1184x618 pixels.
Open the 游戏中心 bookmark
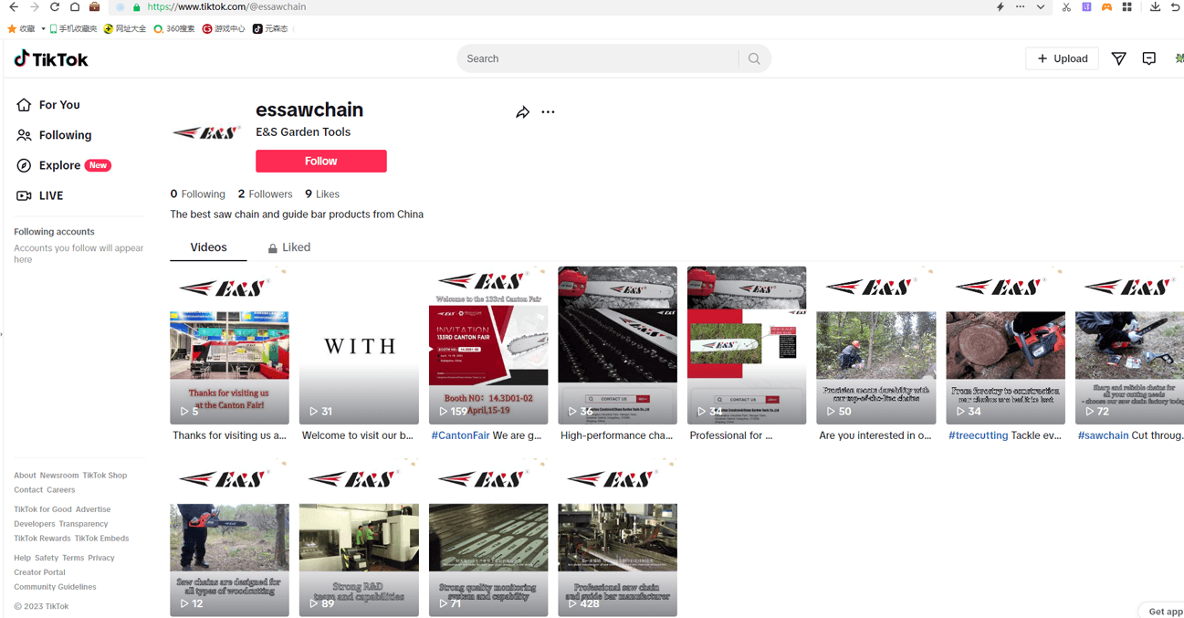pyautogui.click(x=224, y=28)
